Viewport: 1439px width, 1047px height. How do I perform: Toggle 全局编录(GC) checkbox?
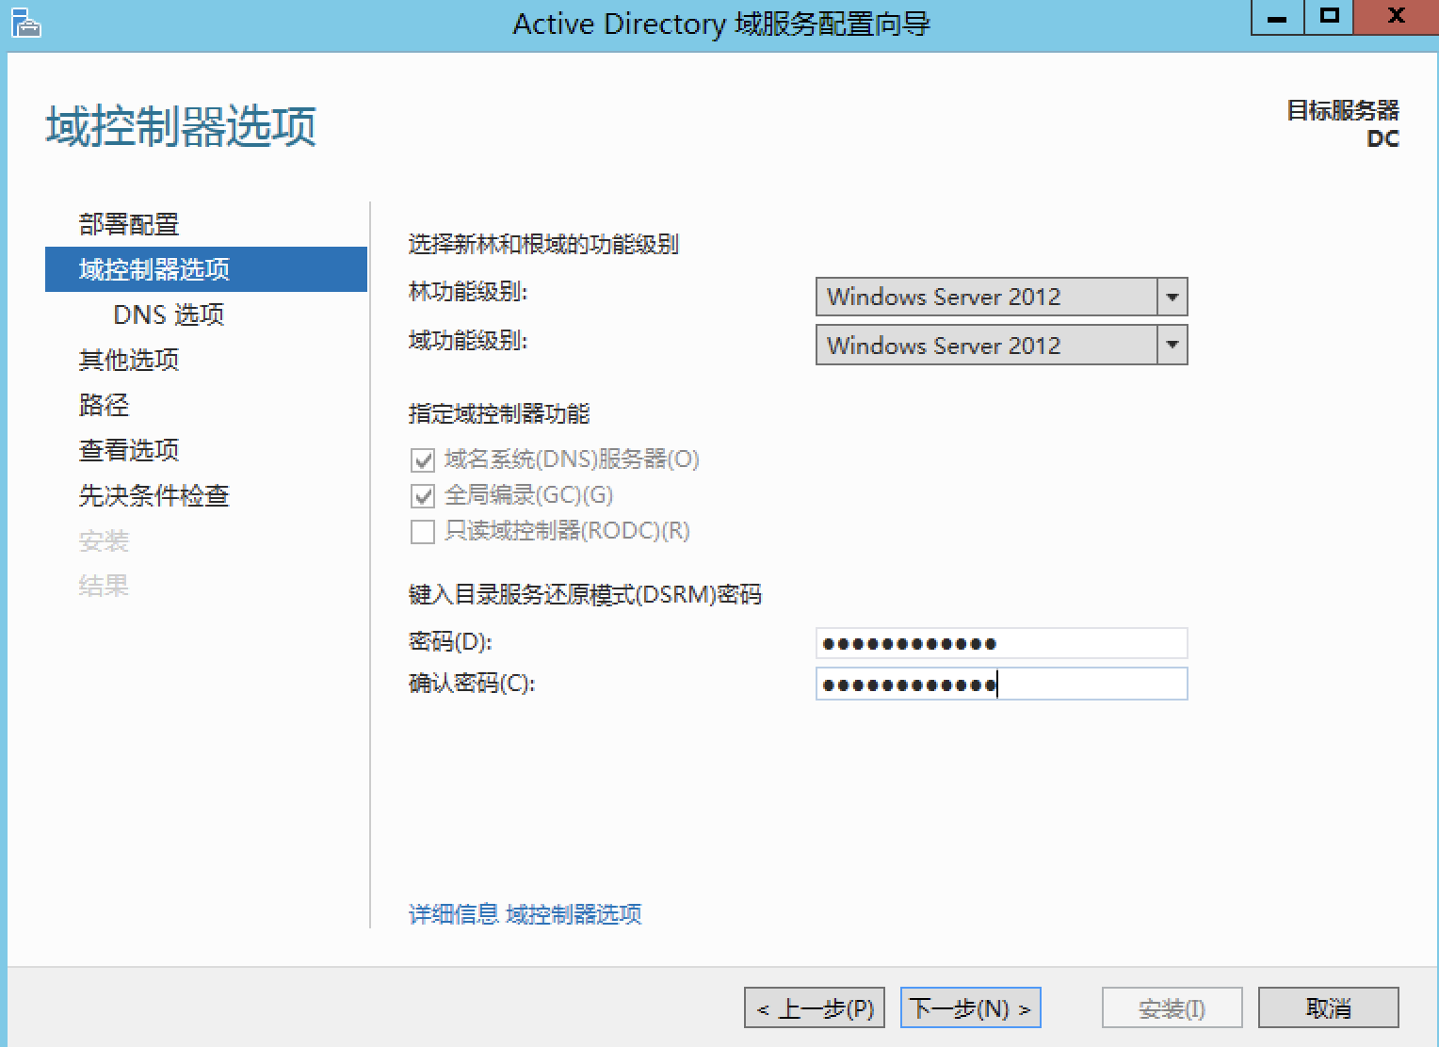pyautogui.click(x=423, y=496)
